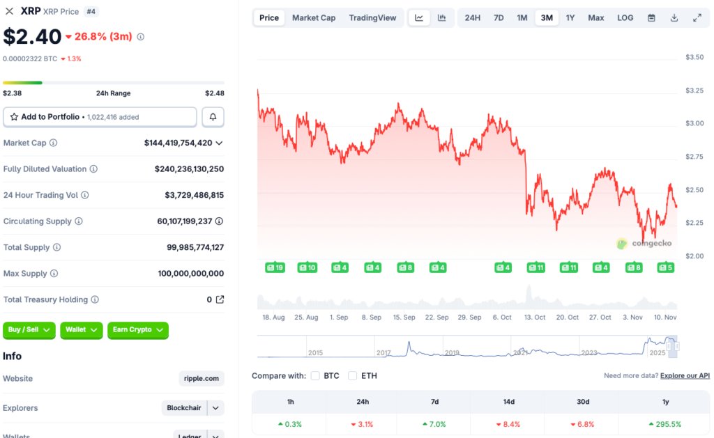Switch to the TradingView tab

click(372, 17)
